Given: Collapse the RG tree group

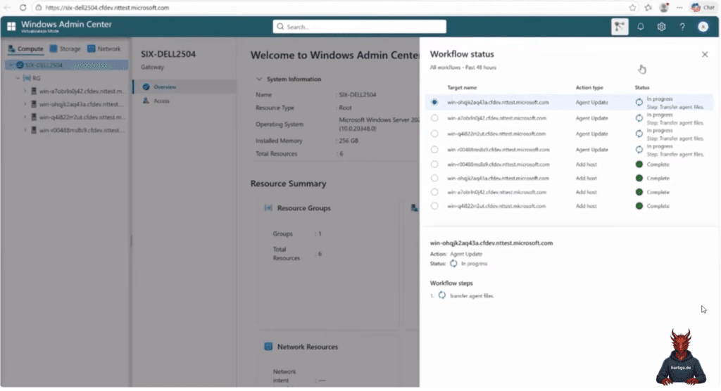Looking at the screenshot, I should click(18, 78).
